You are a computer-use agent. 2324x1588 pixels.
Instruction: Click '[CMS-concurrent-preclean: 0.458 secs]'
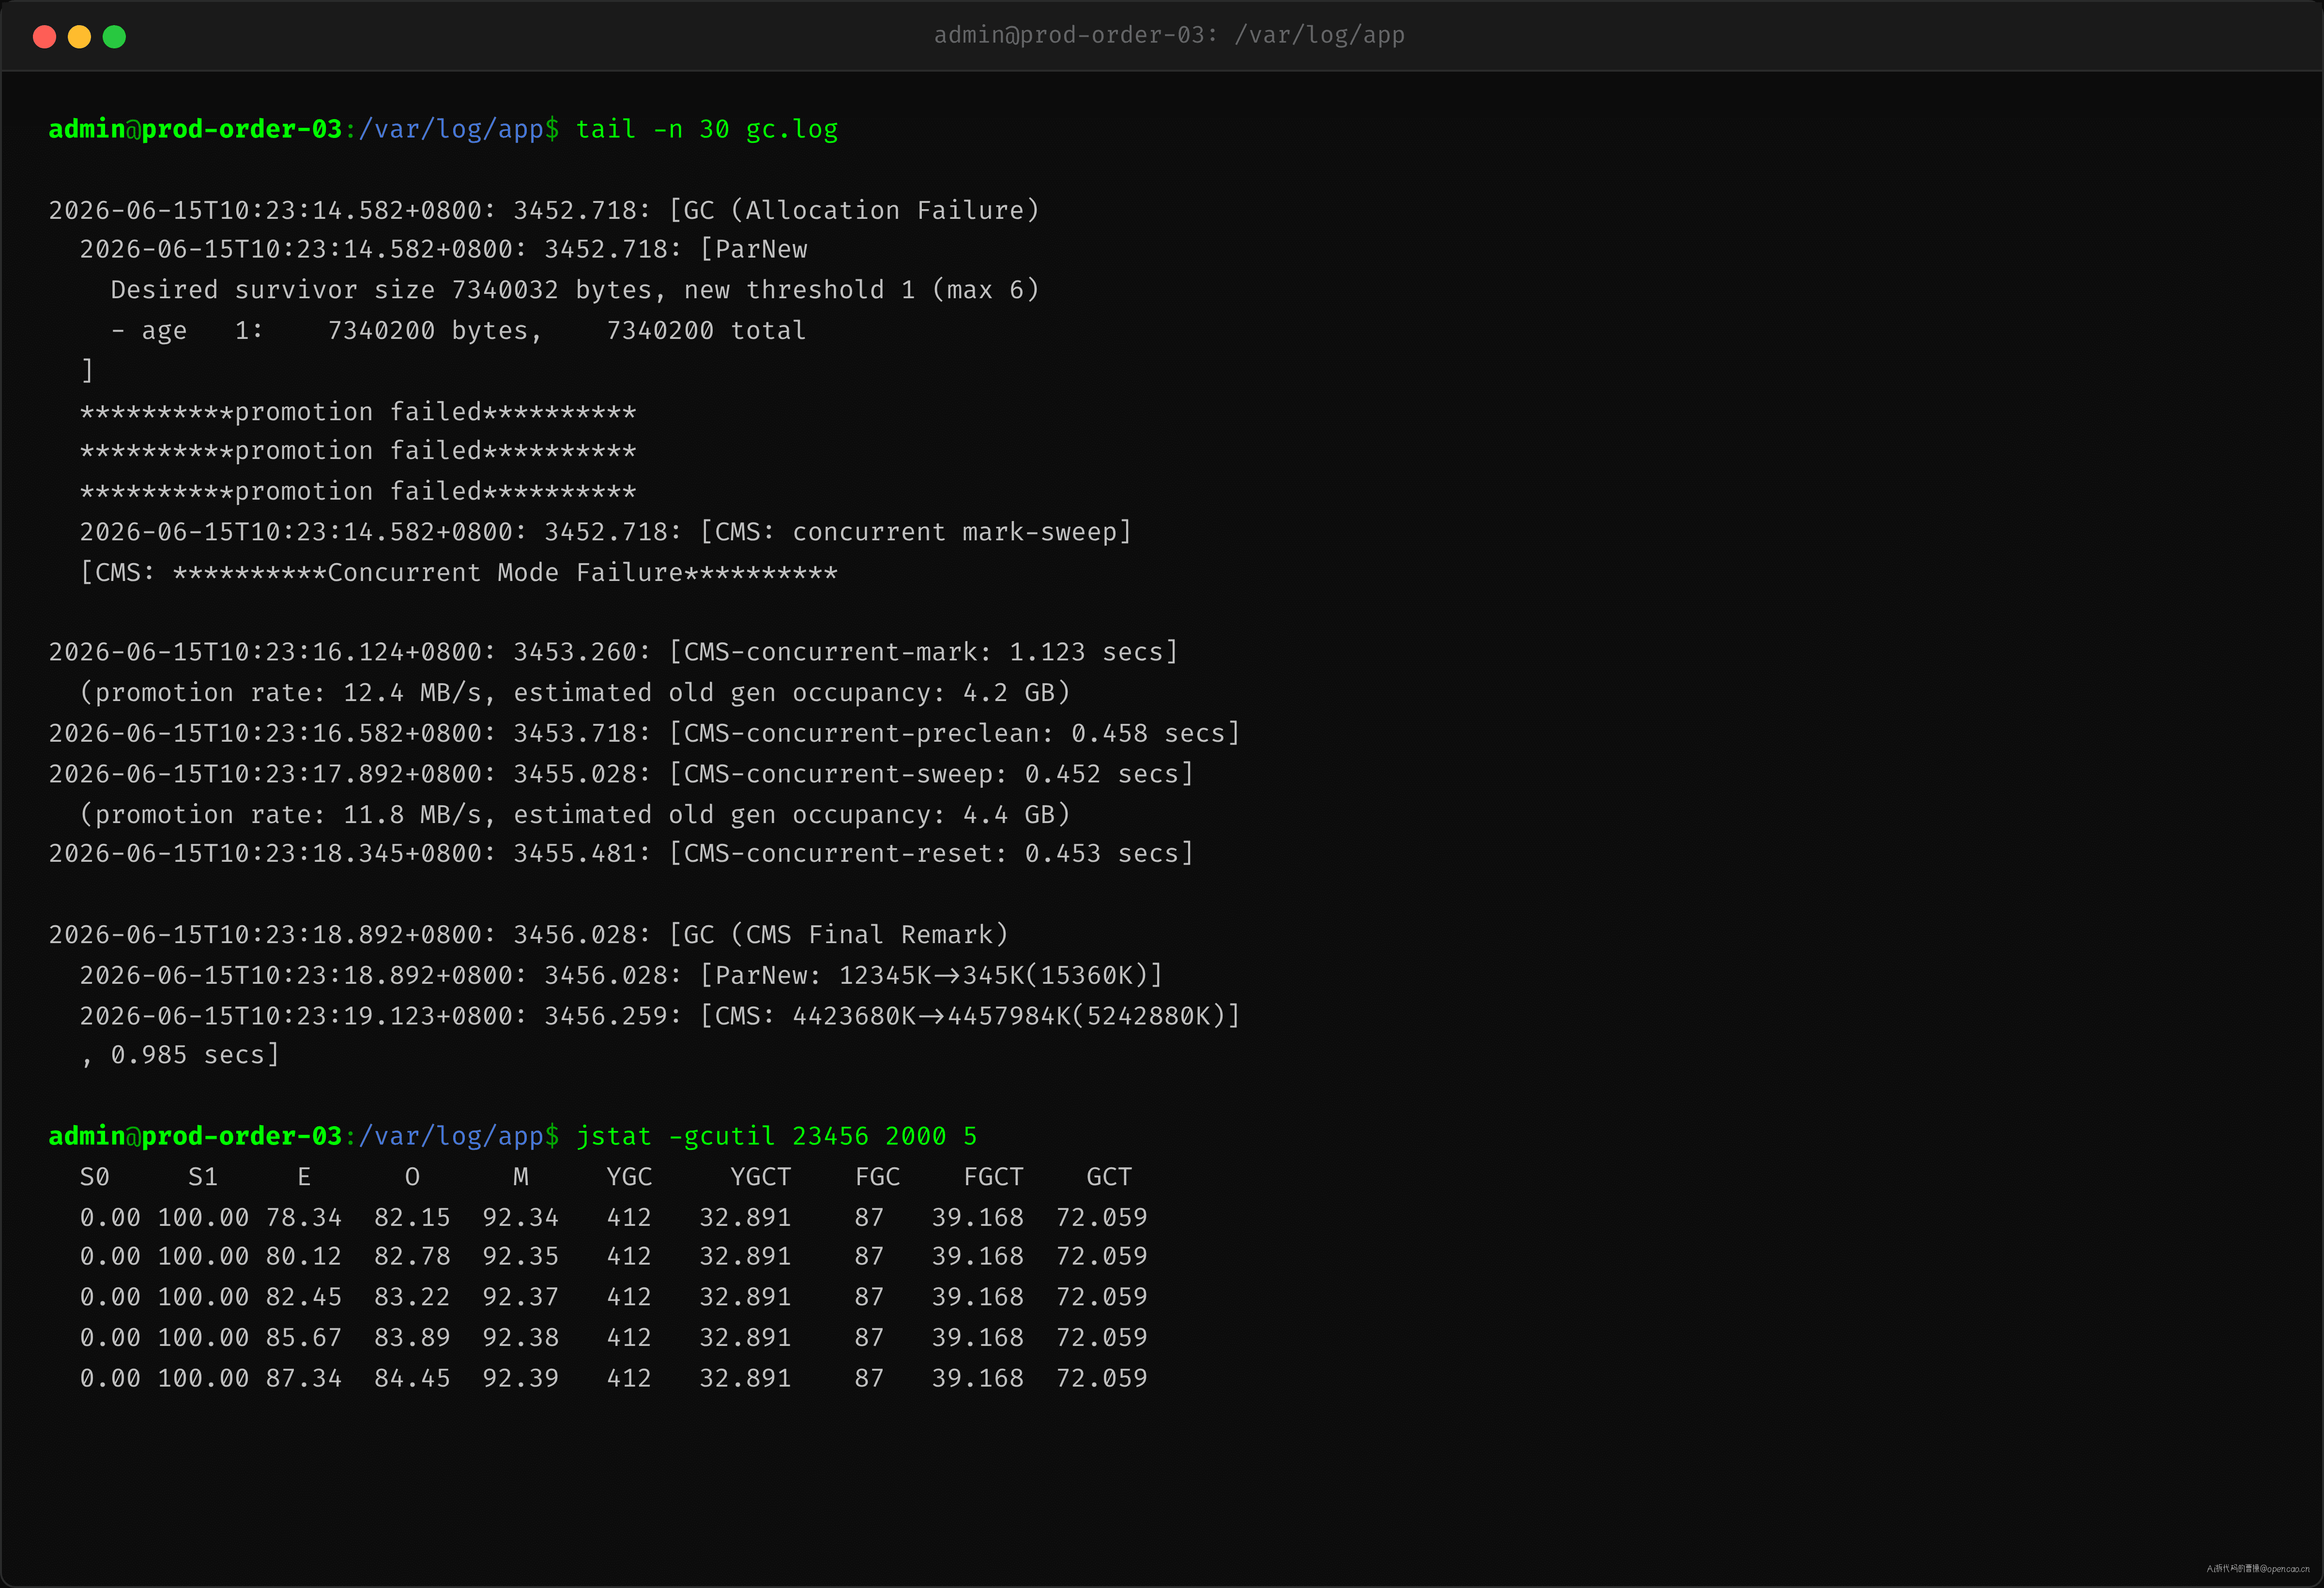[x=955, y=734]
